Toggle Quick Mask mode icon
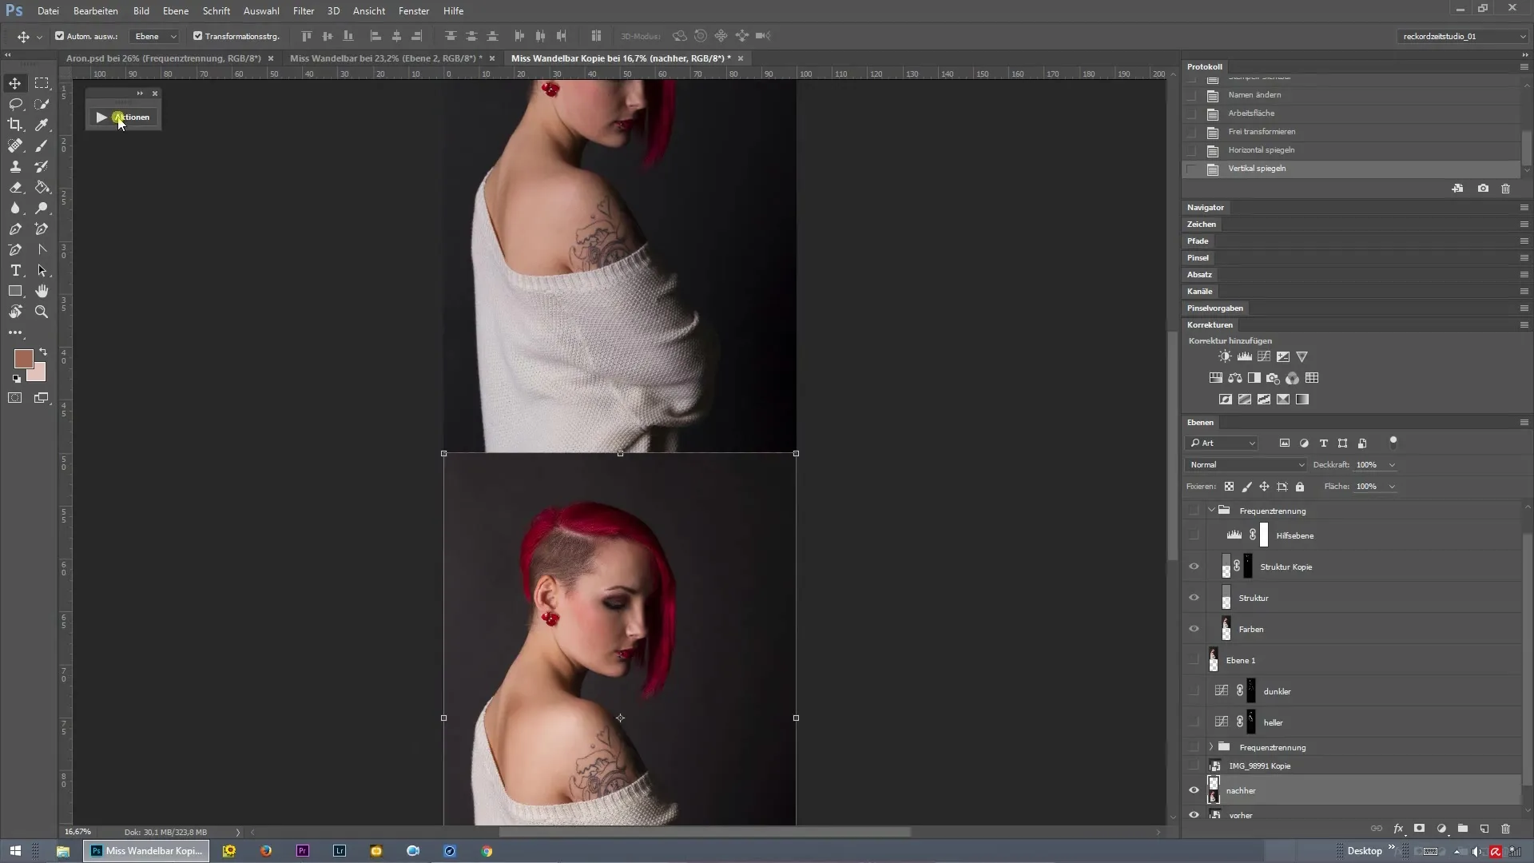The height and width of the screenshot is (863, 1534). pyautogui.click(x=15, y=398)
